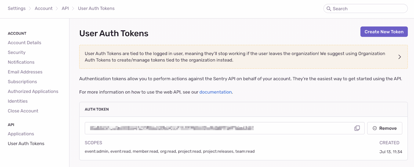Navigate to Authorized Applications
Image resolution: width=414 pixels, height=167 pixels.
pyautogui.click(x=33, y=91)
